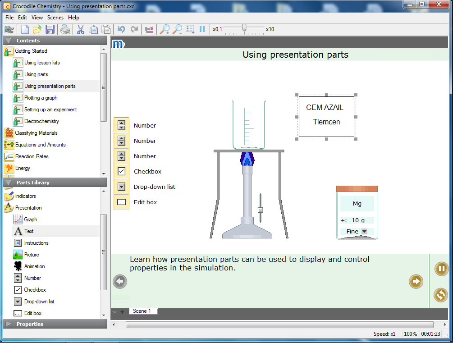Image resolution: width=453 pixels, height=343 pixels.
Task: Open Classifying Materials section
Action: click(x=36, y=133)
